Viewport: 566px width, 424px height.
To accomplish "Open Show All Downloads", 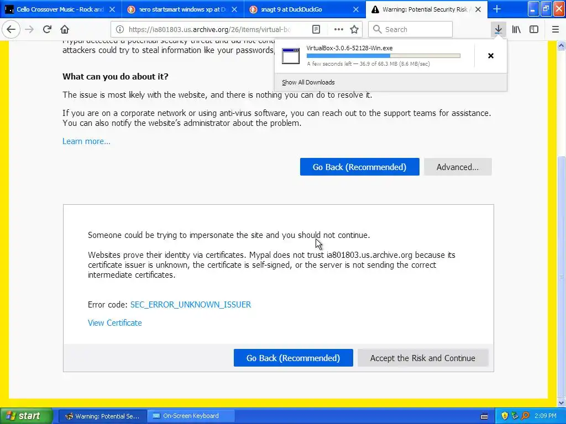I will (308, 82).
